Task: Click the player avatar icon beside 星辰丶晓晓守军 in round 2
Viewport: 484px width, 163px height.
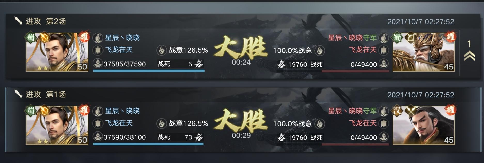Action: [384, 38]
